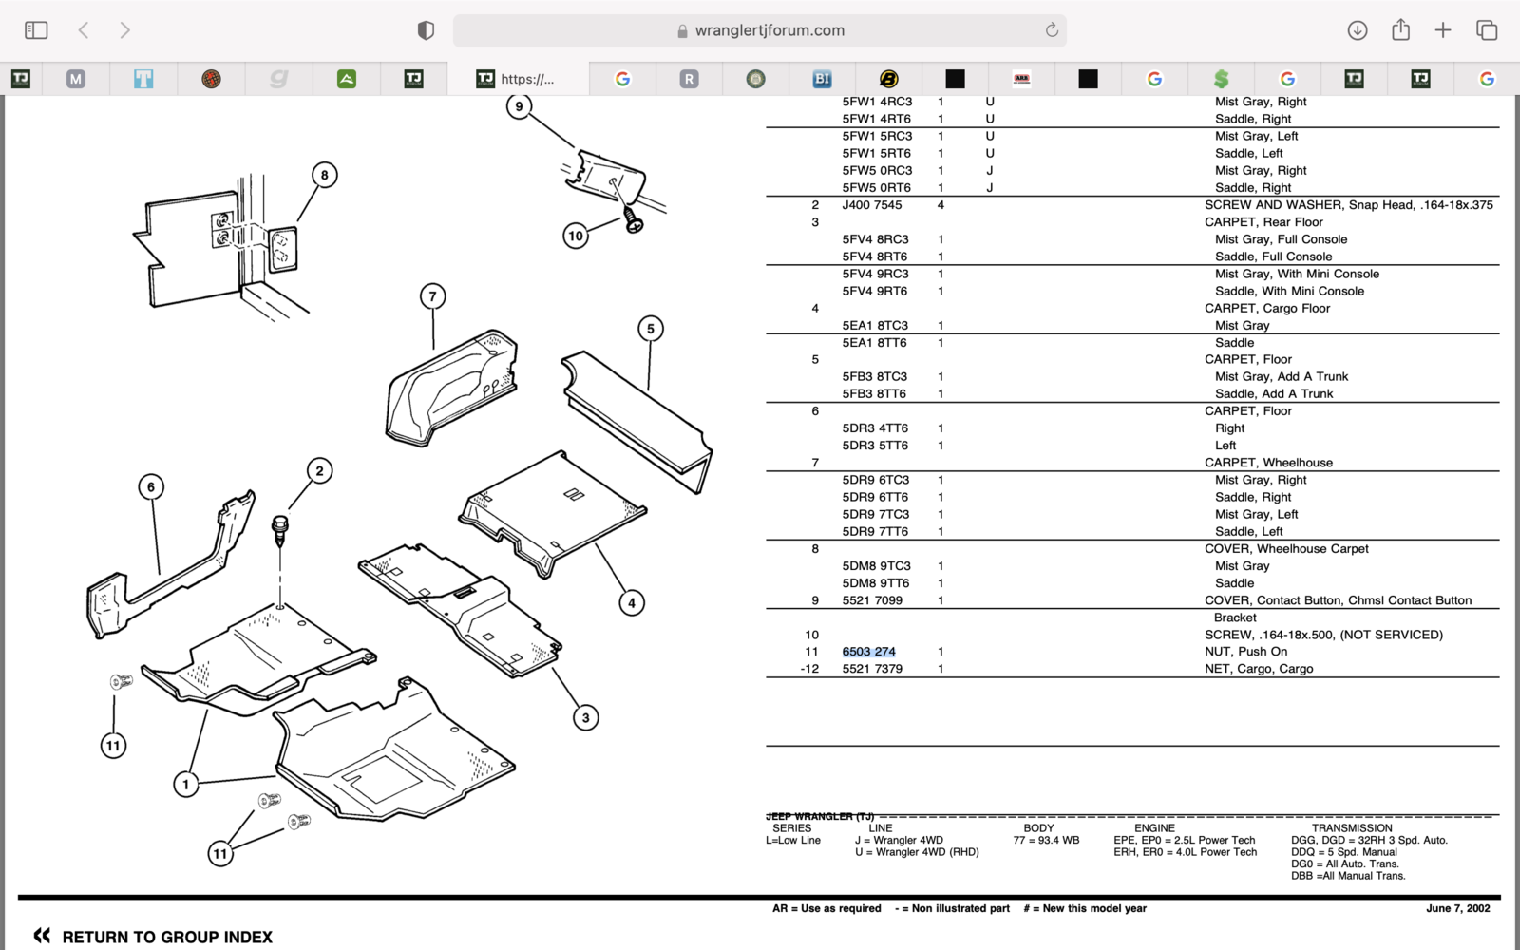Switch to the BI tab
1520x950 pixels.
pyautogui.click(x=822, y=79)
